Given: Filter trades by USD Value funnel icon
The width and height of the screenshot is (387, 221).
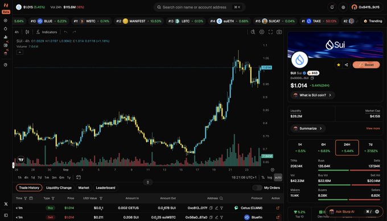Looking at the screenshot, I should click(101, 198).
